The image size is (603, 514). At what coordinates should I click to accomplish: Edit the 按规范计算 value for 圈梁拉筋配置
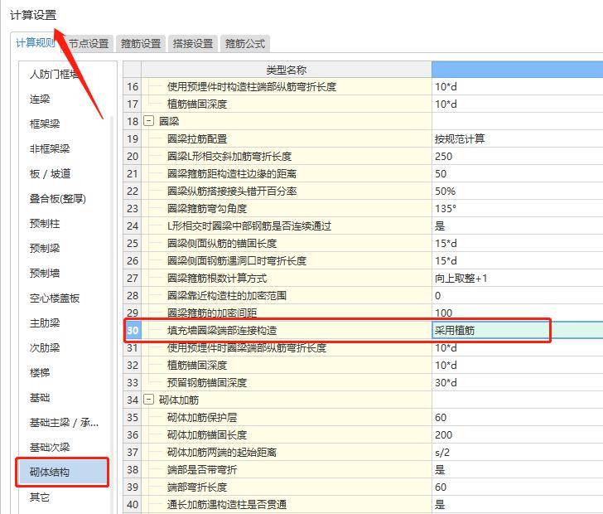coord(517,139)
